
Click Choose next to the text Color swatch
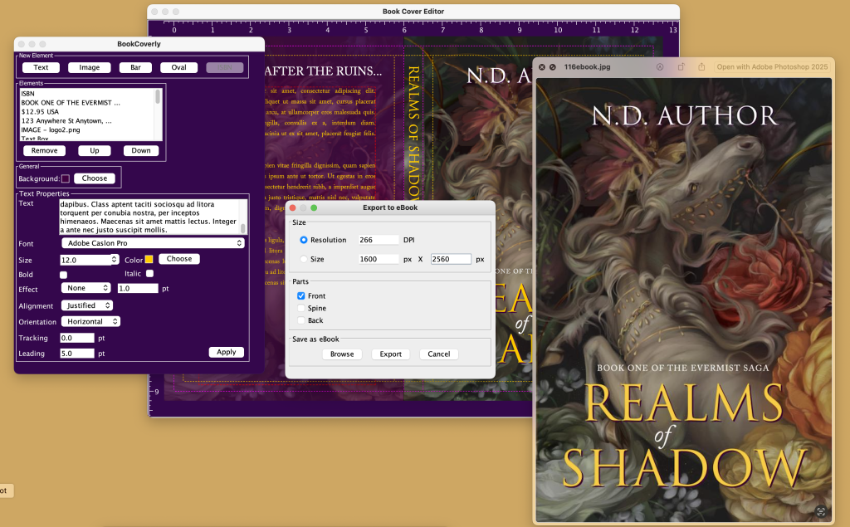[x=179, y=259]
